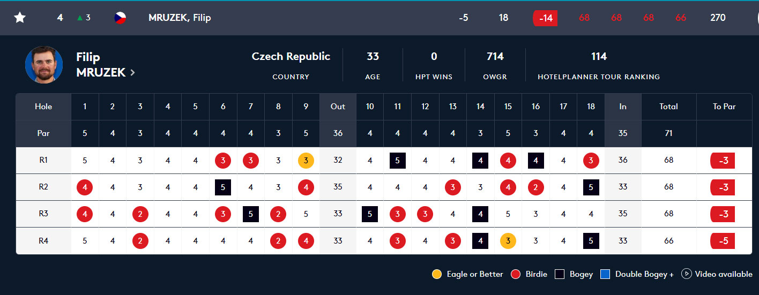Click the Czech Republic flag icon
This screenshot has height=295, width=759.
click(120, 18)
